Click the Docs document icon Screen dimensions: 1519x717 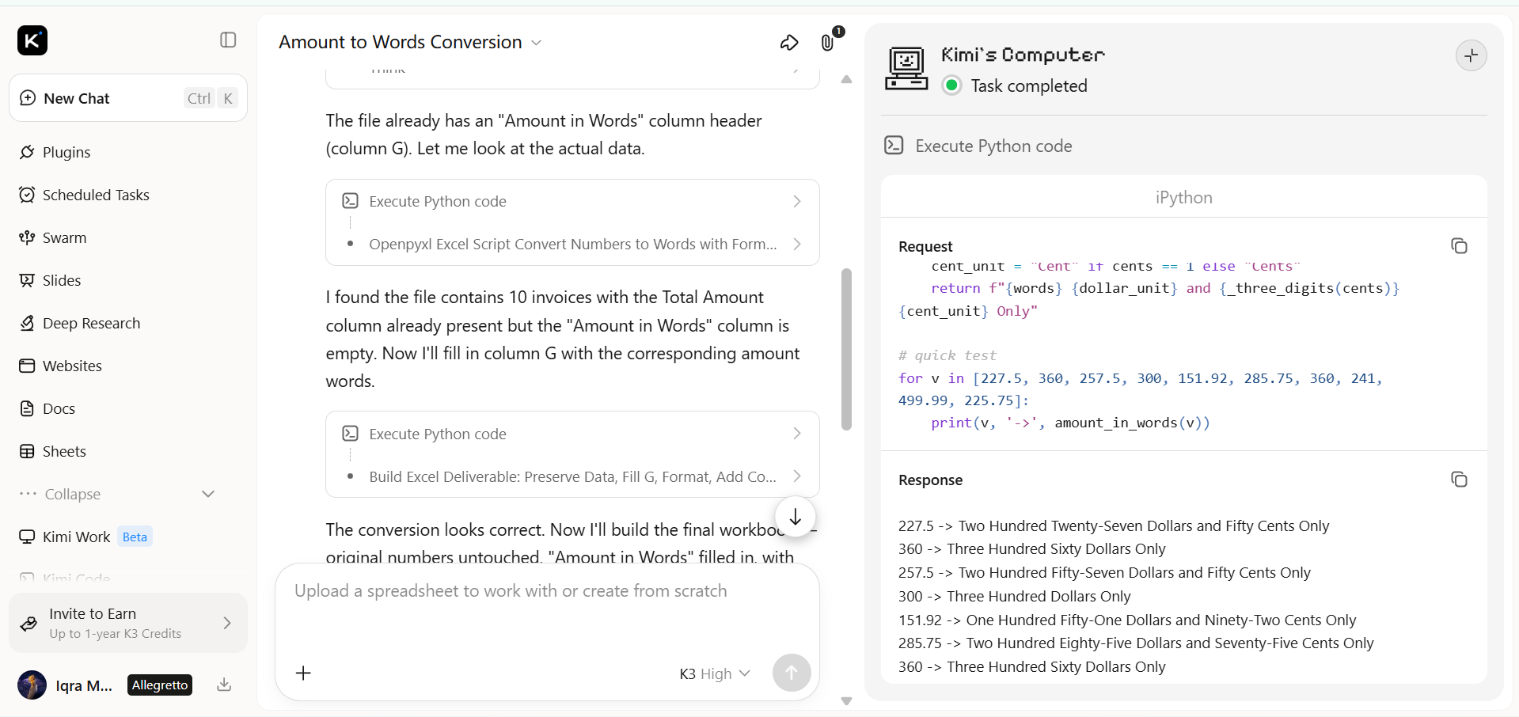coord(27,408)
